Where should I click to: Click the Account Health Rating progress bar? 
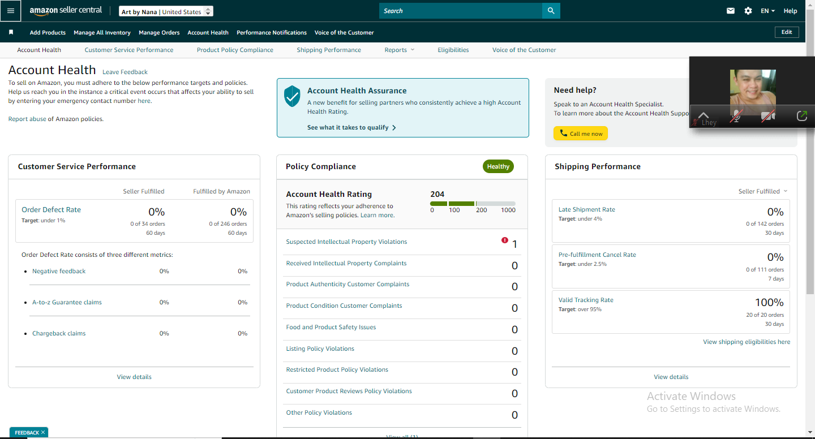point(473,203)
